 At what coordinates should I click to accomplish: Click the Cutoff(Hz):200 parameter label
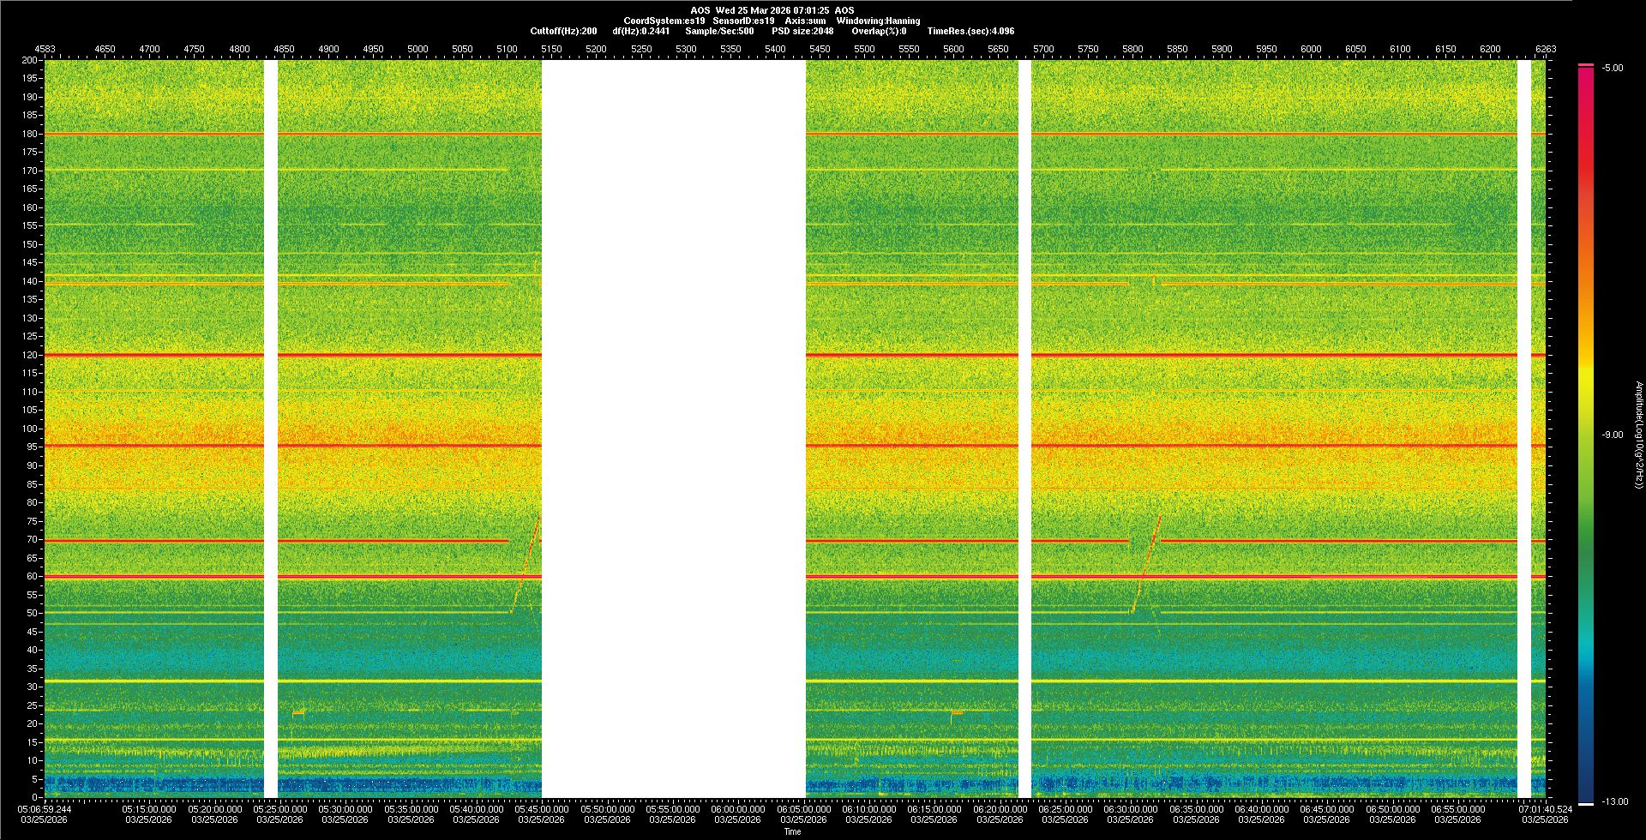click(563, 31)
